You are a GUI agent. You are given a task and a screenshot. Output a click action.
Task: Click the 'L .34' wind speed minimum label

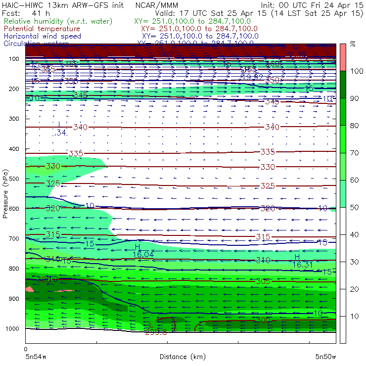(60, 129)
